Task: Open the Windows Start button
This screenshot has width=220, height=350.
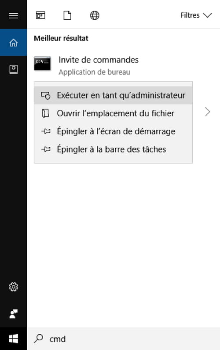Action: [13, 339]
